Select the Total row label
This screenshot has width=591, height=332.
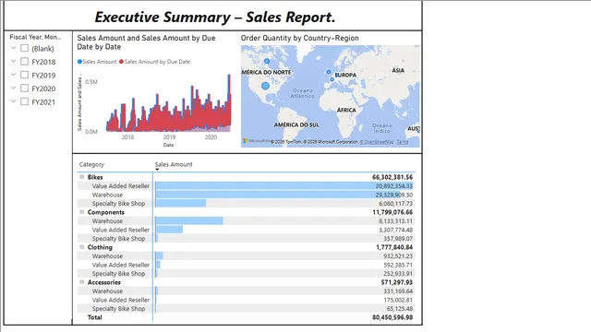click(x=94, y=317)
